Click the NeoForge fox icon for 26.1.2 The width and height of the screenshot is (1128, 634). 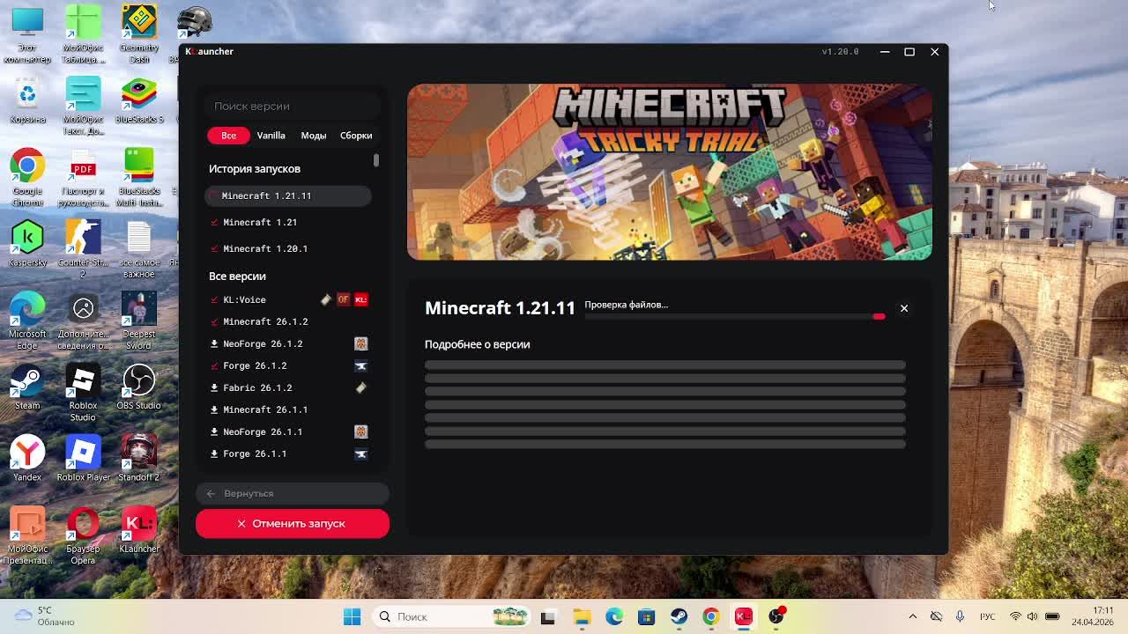pos(360,343)
